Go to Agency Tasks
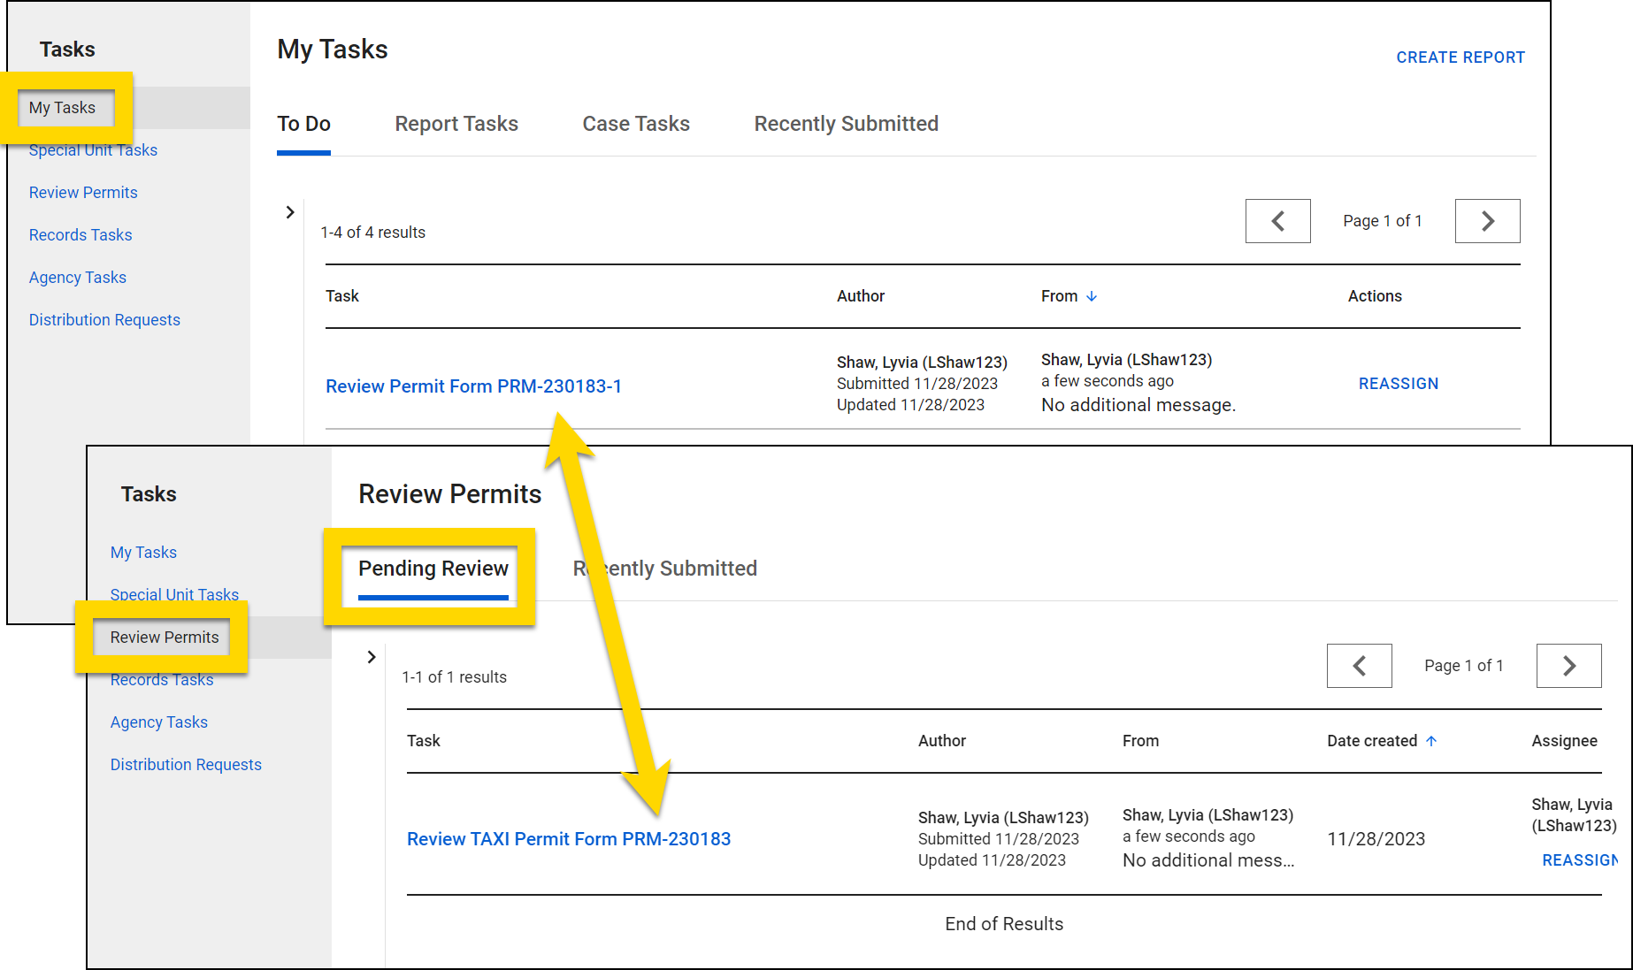 [77, 277]
